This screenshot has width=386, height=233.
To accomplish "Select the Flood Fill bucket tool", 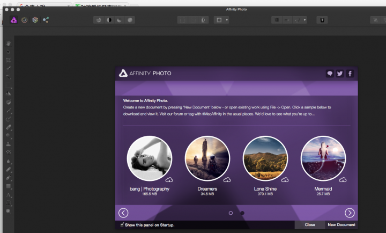I will tap(9, 94).
